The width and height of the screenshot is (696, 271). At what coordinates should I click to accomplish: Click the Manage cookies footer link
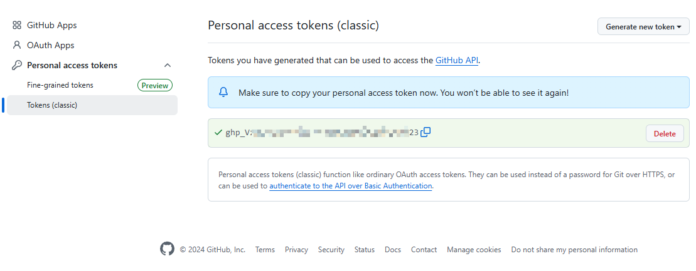coord(474,250)
